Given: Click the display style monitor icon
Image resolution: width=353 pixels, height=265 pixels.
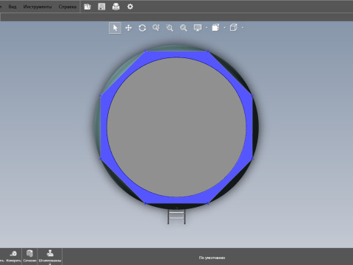Looking at the screenshot, I should [198, 28].
